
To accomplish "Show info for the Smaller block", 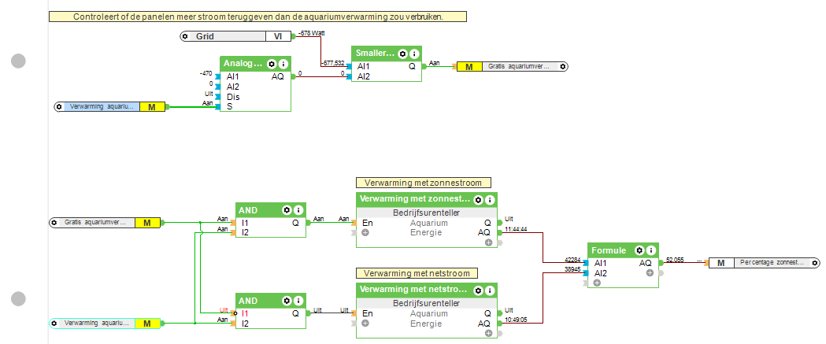I will [413, 54].
